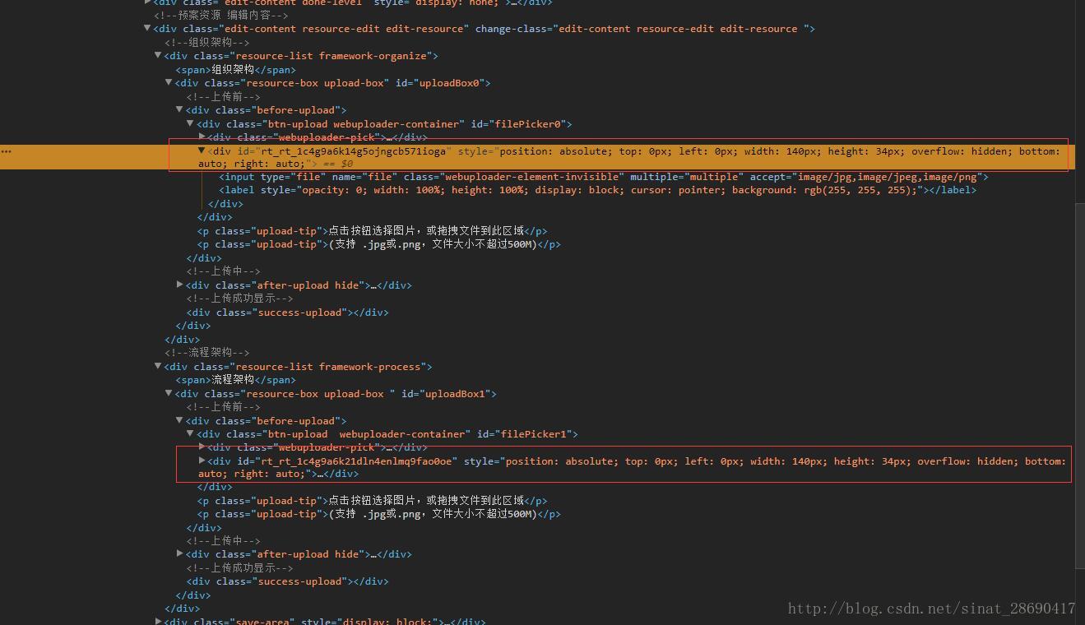Screen dimensions: 1085x625
Task: Select the <!--上传成功显示--> comment in uploadBox0
Action: [x=239, y=299]
